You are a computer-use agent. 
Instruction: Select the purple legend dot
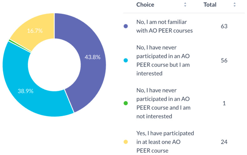click(x=126, y=26)
